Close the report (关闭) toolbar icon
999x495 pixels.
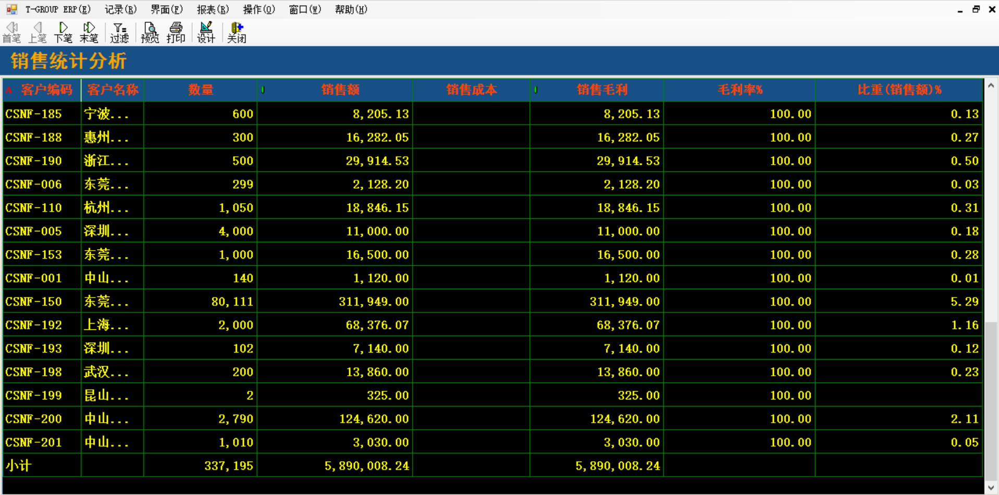237,32
